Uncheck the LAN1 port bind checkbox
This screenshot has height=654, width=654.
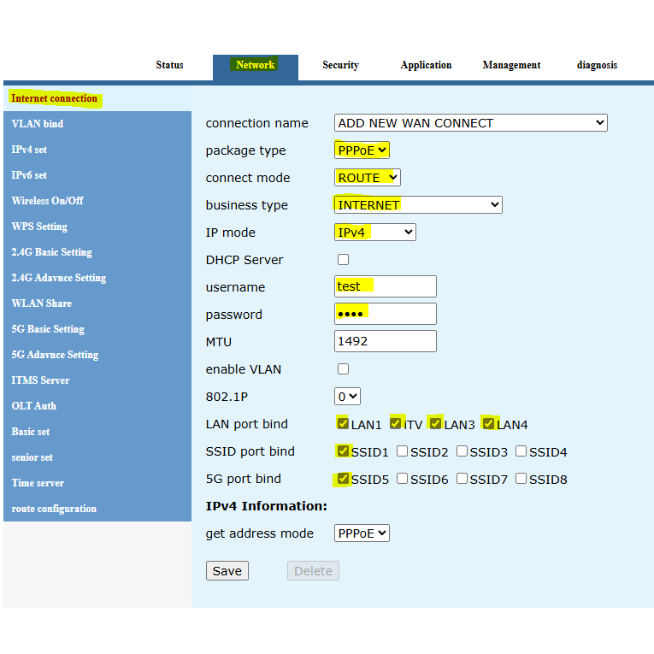(x=343, y=423)
